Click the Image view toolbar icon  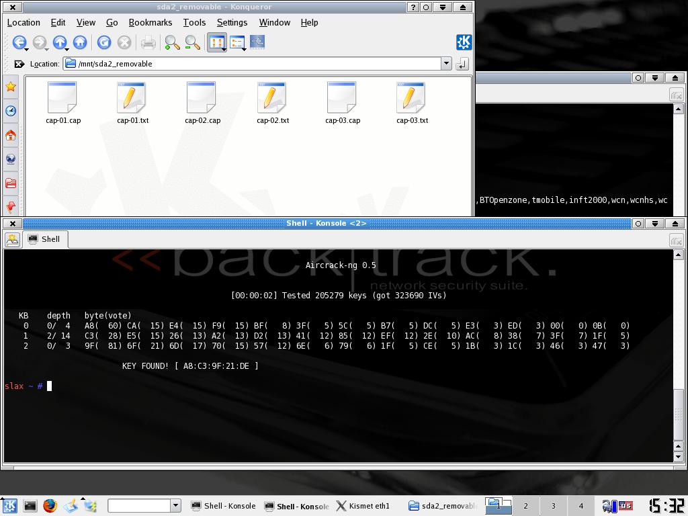[x=257, y=42]
